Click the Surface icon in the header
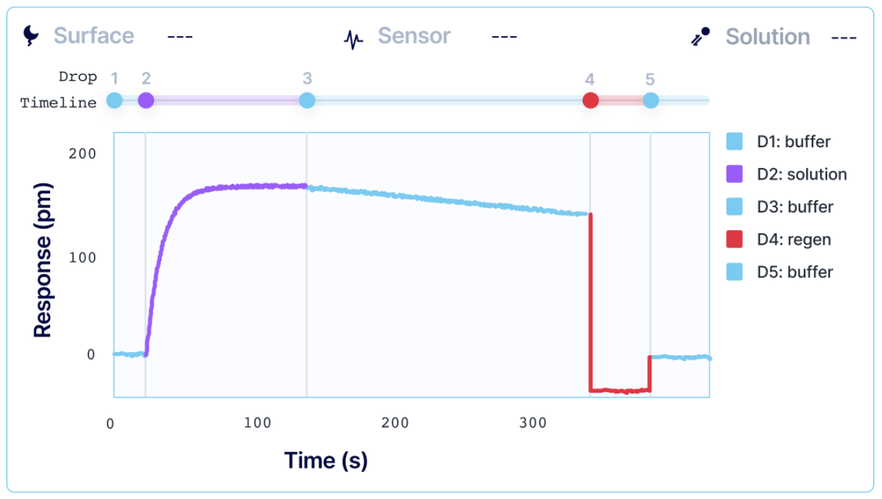 [x=32, y=35]
